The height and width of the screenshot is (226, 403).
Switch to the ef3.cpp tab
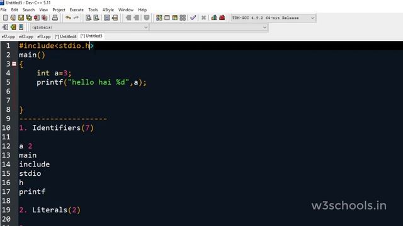click(44, 36)
